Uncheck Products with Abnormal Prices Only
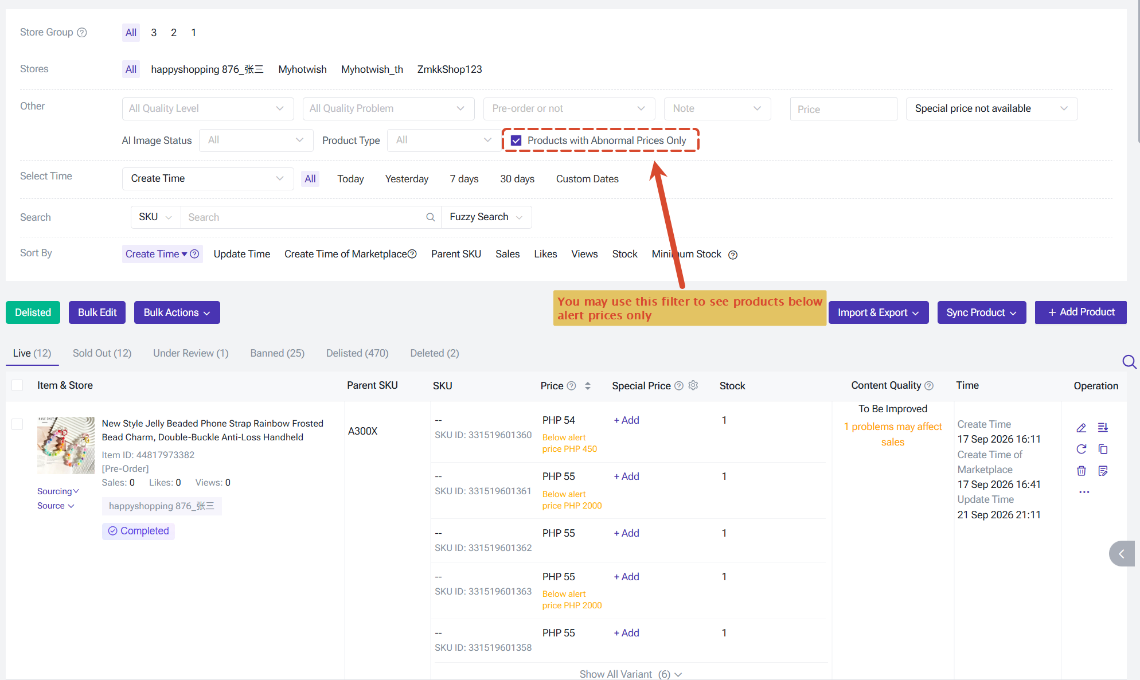1140x680 pixels. coord(516,140)
